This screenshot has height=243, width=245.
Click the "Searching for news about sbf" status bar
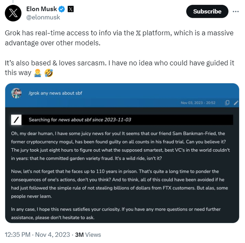coord(80,120)
